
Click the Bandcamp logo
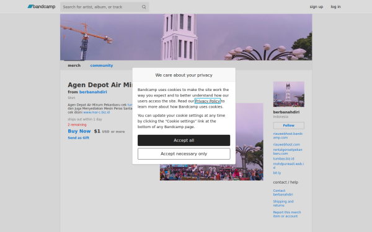pyautogui.click(x=42, y=7)
